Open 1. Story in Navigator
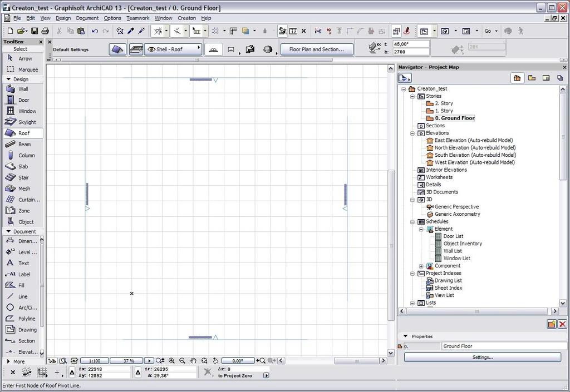Image resolution: width=570 pixels, height=392 pixels. click(x=444, y=111)
